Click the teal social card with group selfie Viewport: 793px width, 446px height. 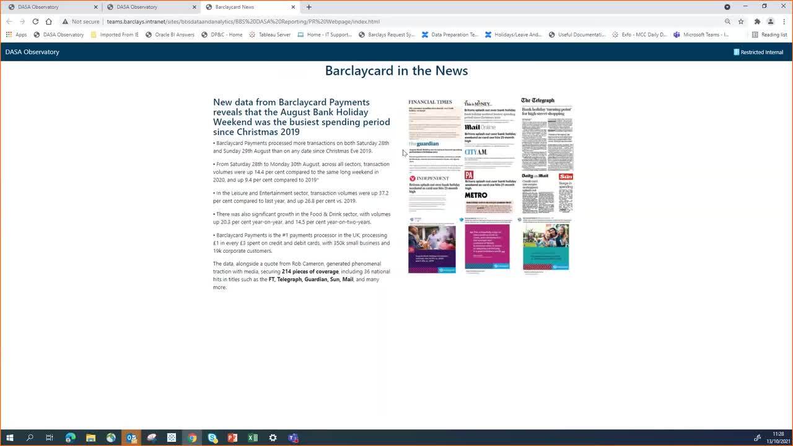click(546, 247)
